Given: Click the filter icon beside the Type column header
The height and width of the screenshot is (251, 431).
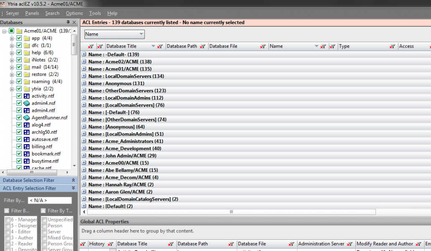Looking at the screenshot, I should pos(392,47).
